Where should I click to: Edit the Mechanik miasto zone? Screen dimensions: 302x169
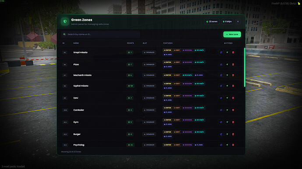click(221, 75)
